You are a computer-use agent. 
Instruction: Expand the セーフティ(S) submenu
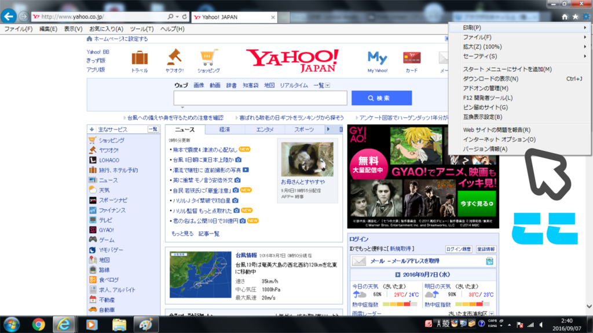(521, 56)
